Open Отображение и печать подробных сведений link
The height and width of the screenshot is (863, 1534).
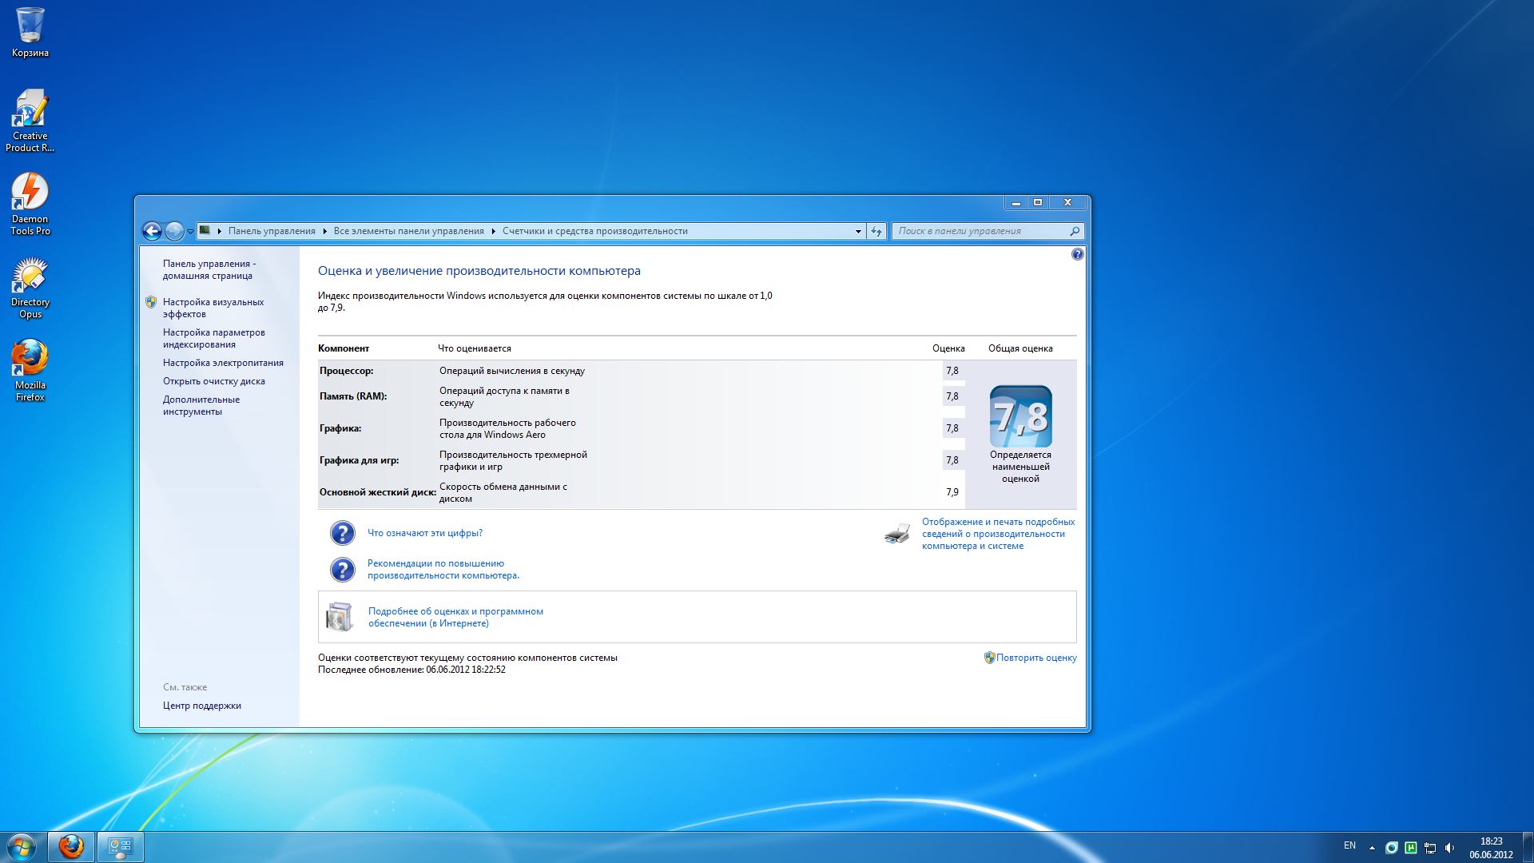[x=999, y=534]
